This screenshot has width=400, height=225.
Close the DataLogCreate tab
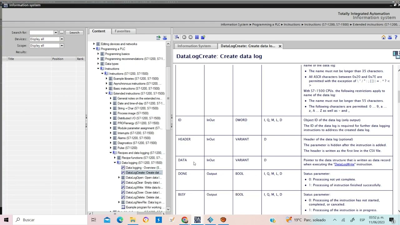[280, 46]
